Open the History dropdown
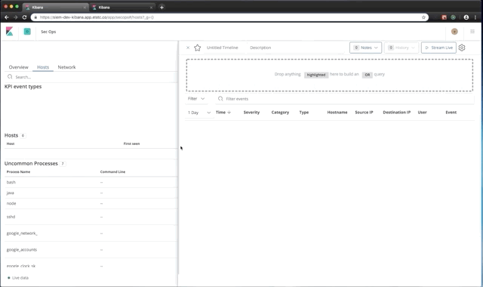483x287 pixels. 401,48
